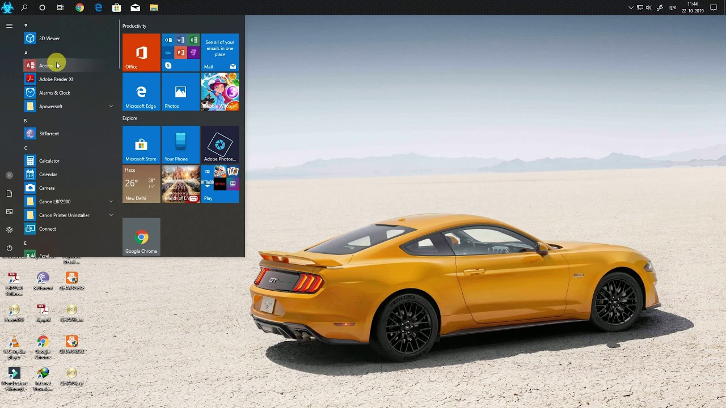Screen dimensions: 726x408
Task: Select QHAV32.EXE desktop file
Action: coord(71,281)
